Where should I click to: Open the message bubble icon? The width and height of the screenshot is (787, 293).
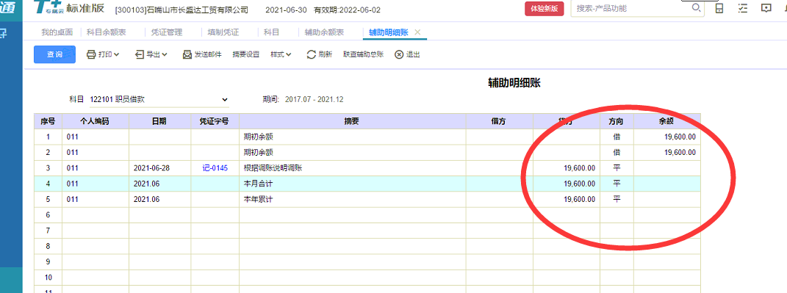click(x=766, y=8)
